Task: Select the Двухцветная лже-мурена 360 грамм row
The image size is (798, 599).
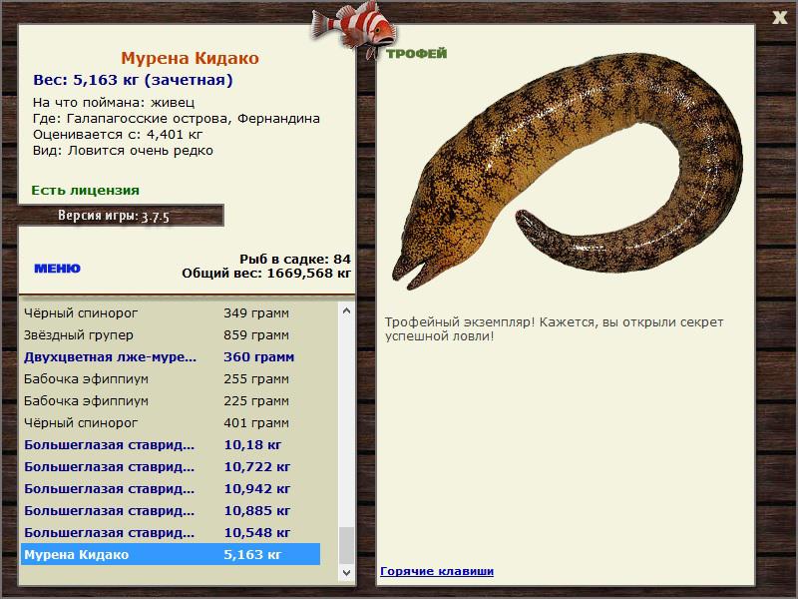Action: 171,356
